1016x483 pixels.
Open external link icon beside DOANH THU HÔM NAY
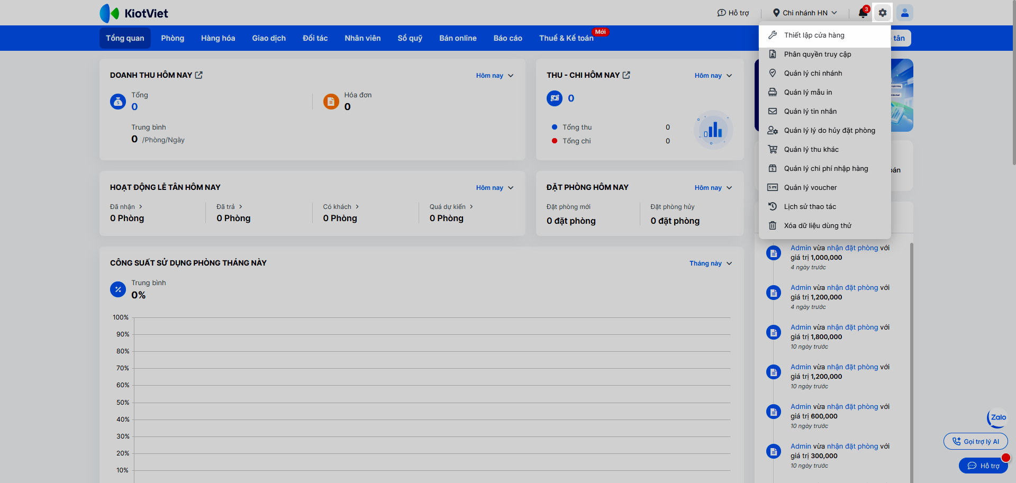pos(199,75)
